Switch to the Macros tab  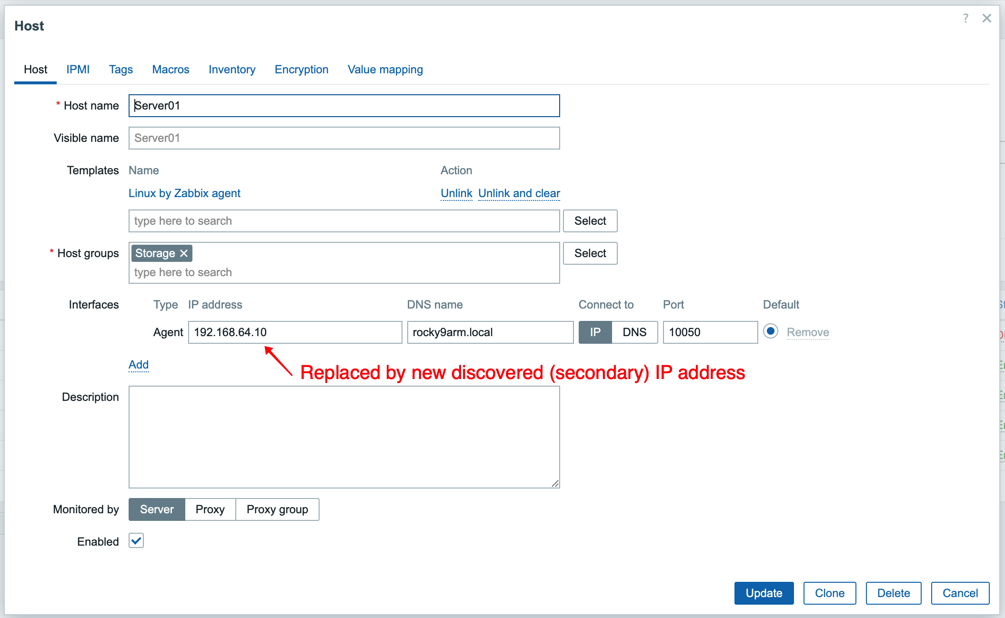tap(171, 70)
